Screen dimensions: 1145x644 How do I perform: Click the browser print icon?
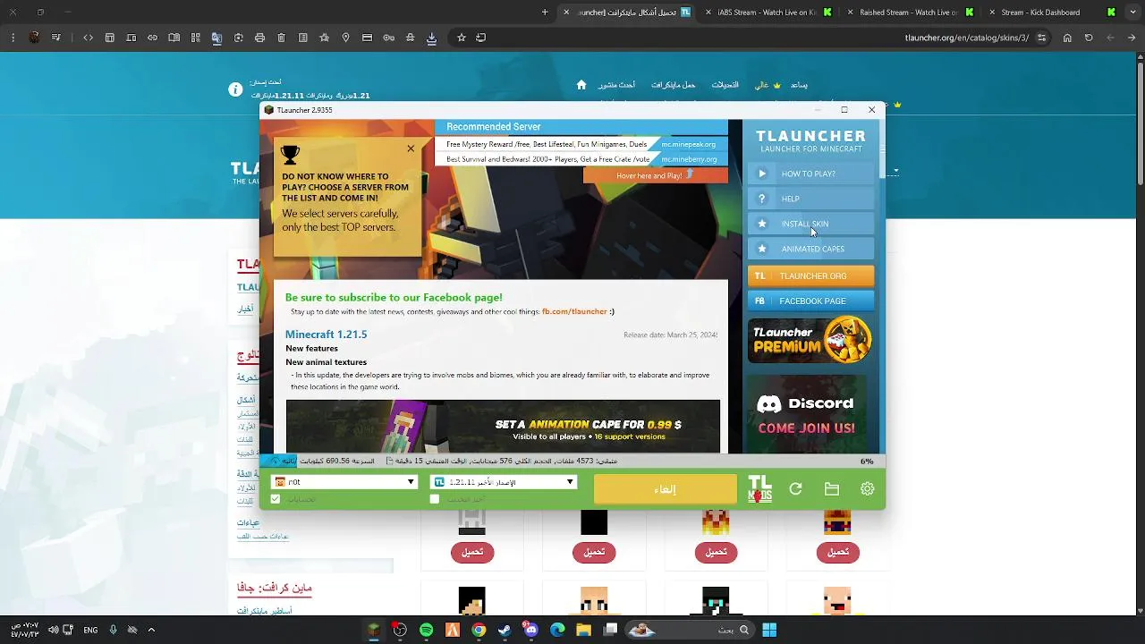[x=259, y=38]
